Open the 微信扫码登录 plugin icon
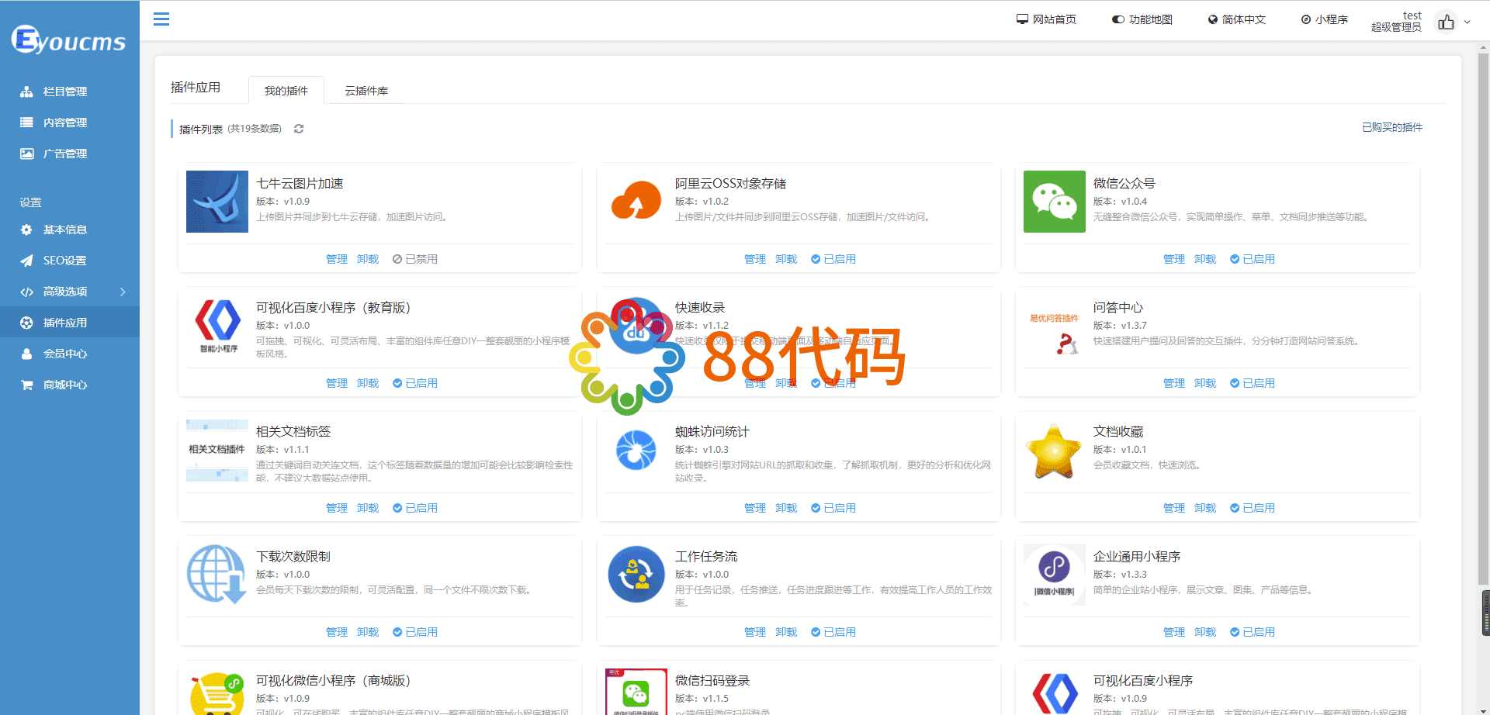The height and width of the screenshot is (715, 1490). tap(636, 692)
